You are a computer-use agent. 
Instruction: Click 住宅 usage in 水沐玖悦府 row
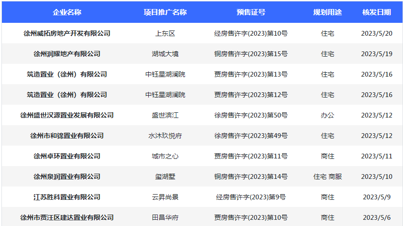pos(328,136)
